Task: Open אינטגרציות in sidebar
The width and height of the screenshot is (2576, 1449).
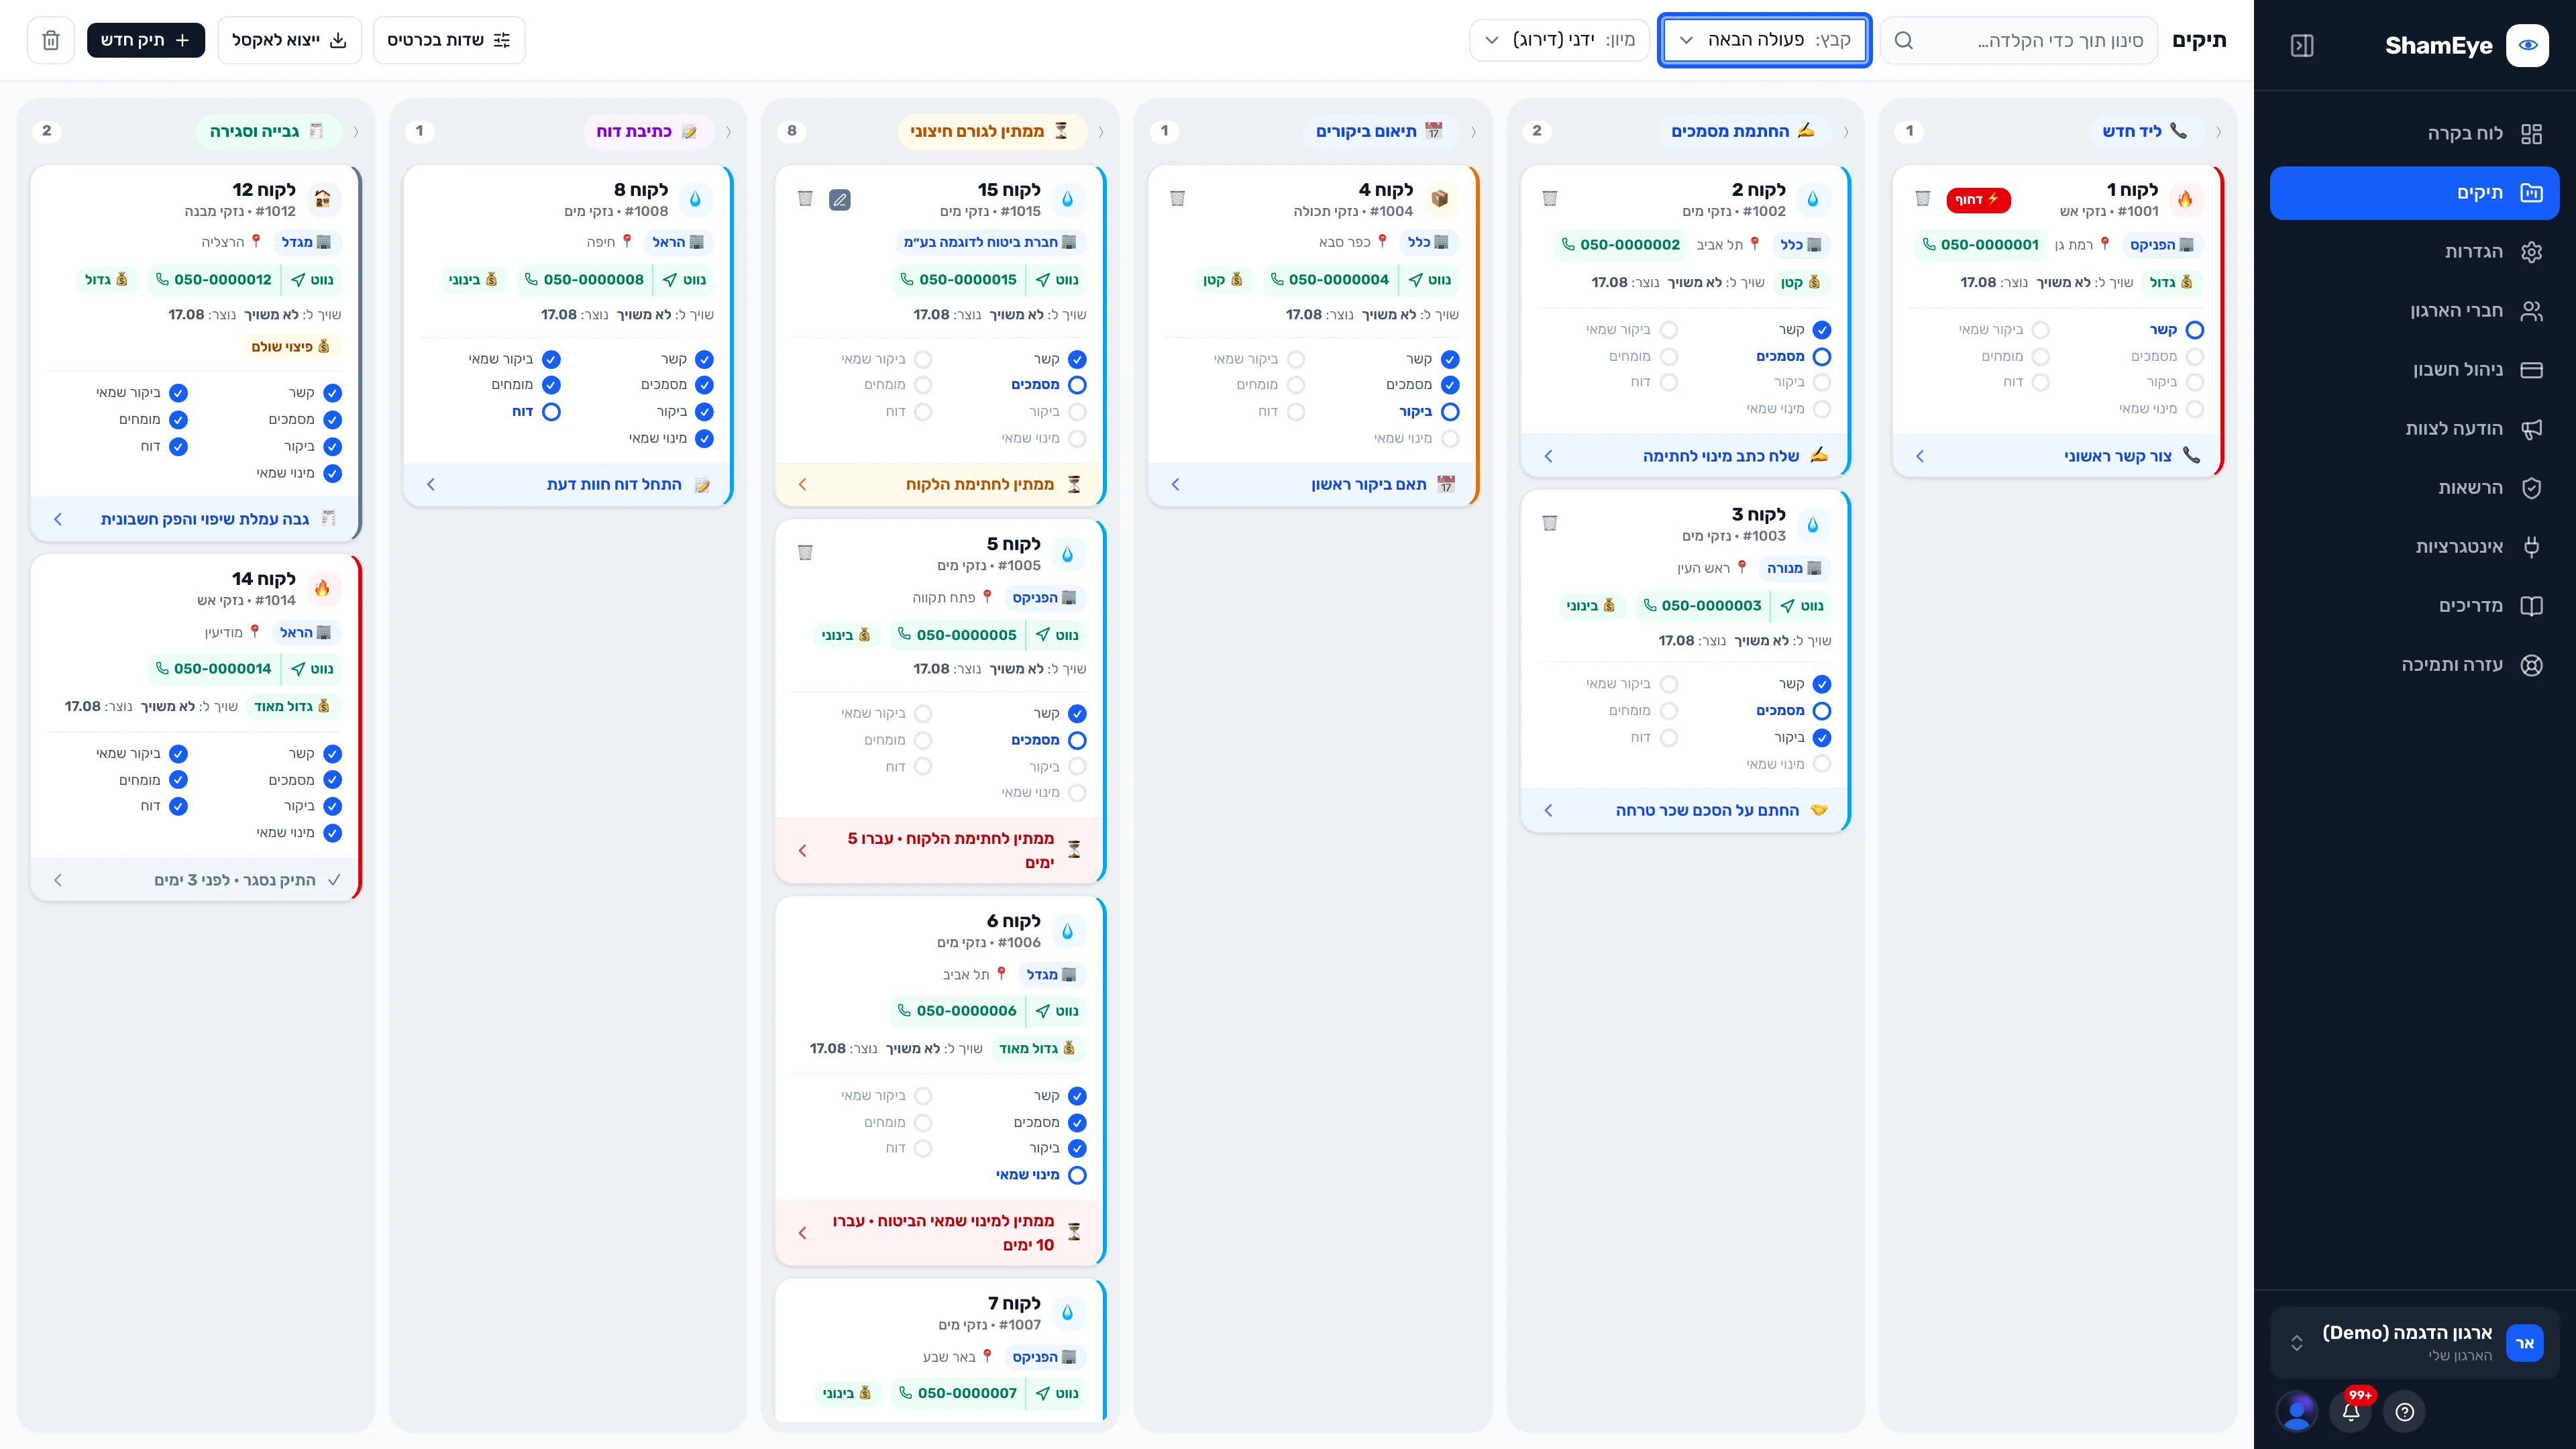Action: click(2414, 547)
